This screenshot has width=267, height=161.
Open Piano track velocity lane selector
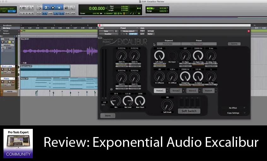[10, 91]
